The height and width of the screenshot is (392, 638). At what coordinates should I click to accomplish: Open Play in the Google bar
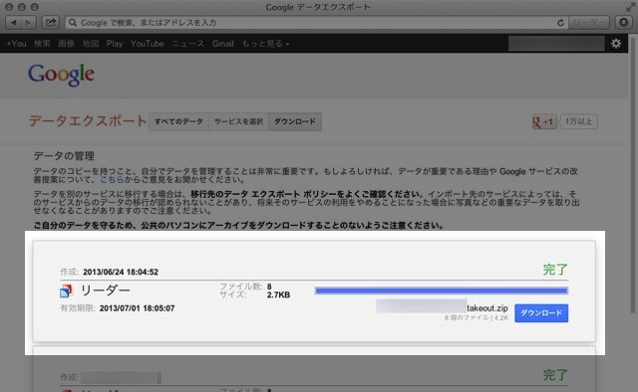(x=115, y=44)
